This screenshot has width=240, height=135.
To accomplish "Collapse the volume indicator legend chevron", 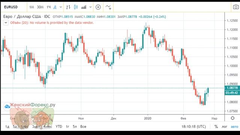I will (6, 23).
